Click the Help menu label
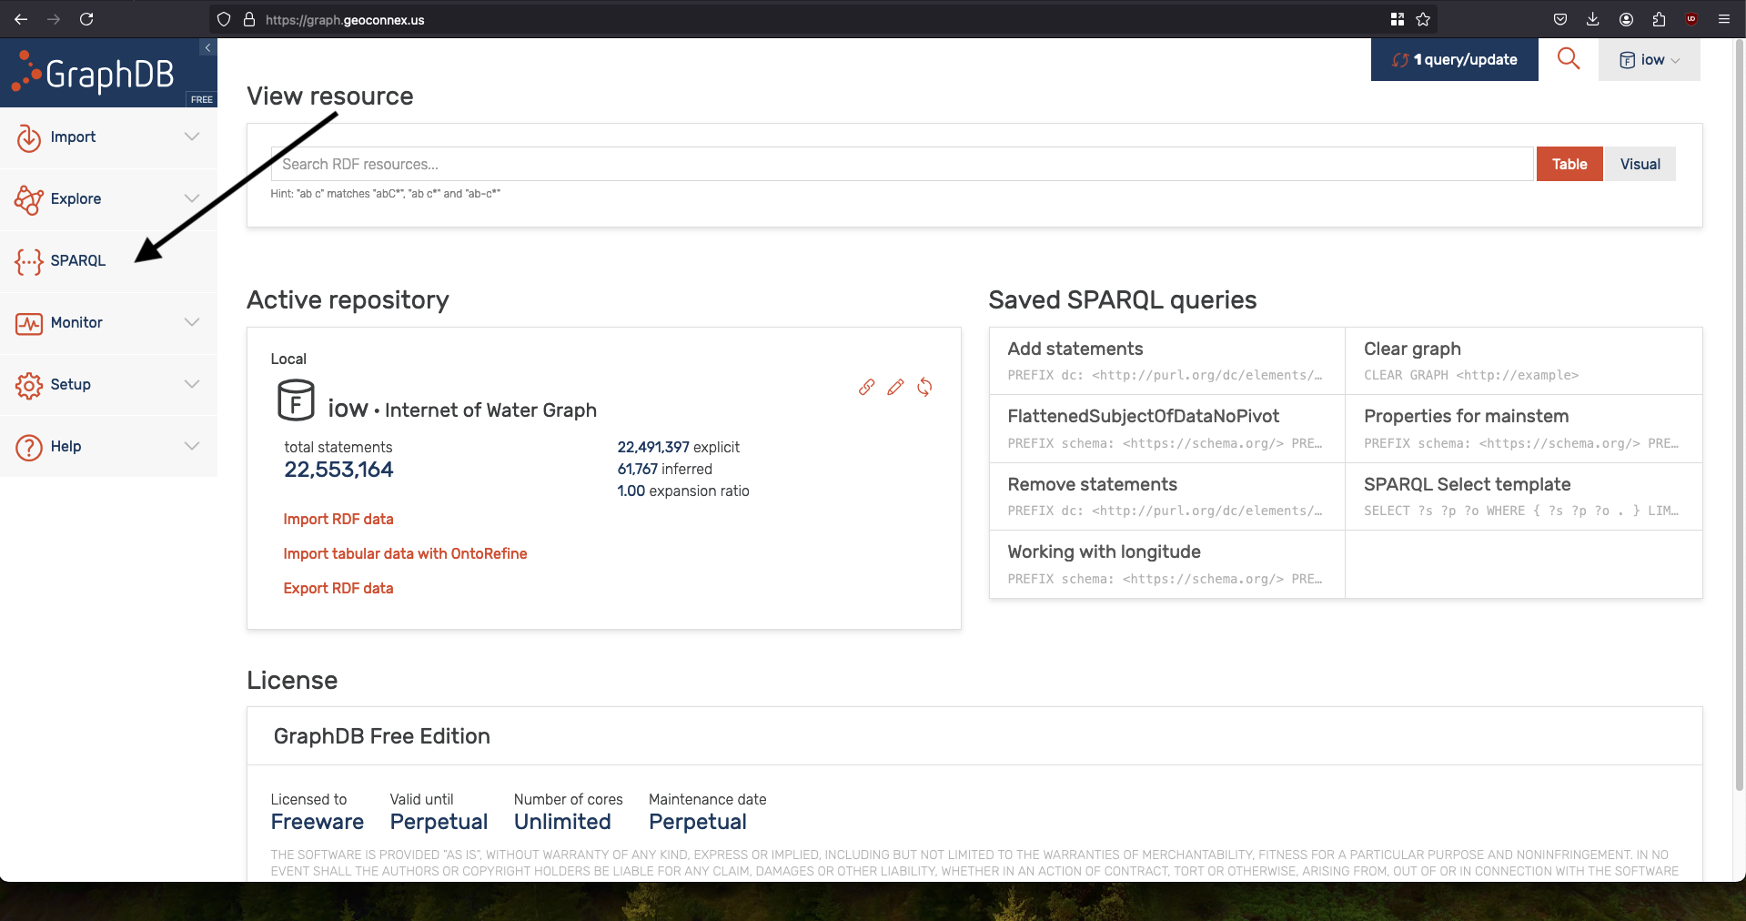The image size is (1746, 921). [x=66, y=446]
